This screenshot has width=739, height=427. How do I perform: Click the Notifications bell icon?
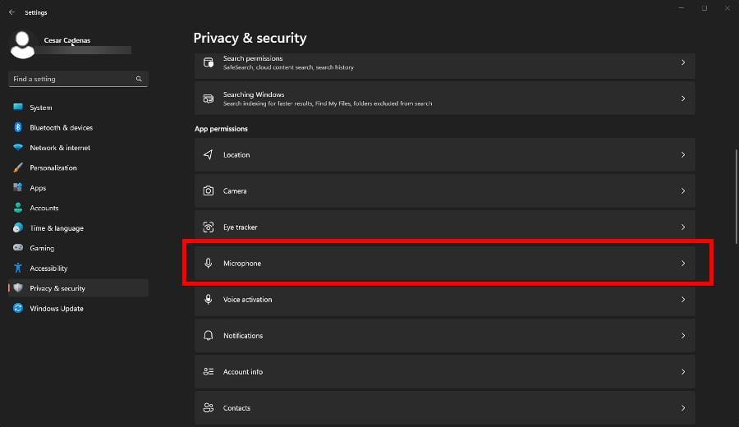click(209, 335)
